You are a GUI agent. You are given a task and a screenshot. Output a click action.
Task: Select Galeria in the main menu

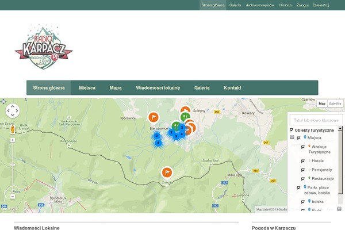202,88
